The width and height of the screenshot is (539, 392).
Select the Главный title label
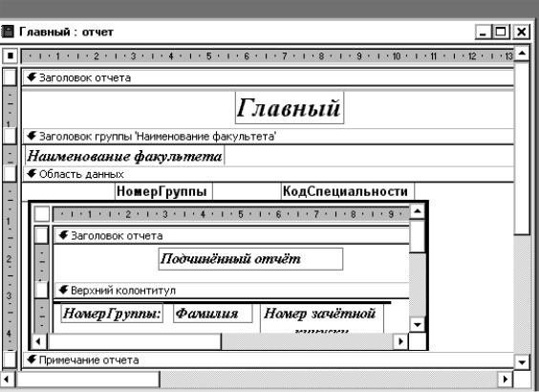click(290, 108)
